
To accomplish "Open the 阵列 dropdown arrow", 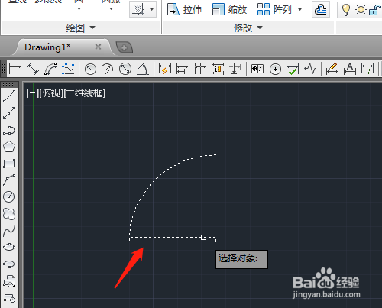I will click(299, 10).
